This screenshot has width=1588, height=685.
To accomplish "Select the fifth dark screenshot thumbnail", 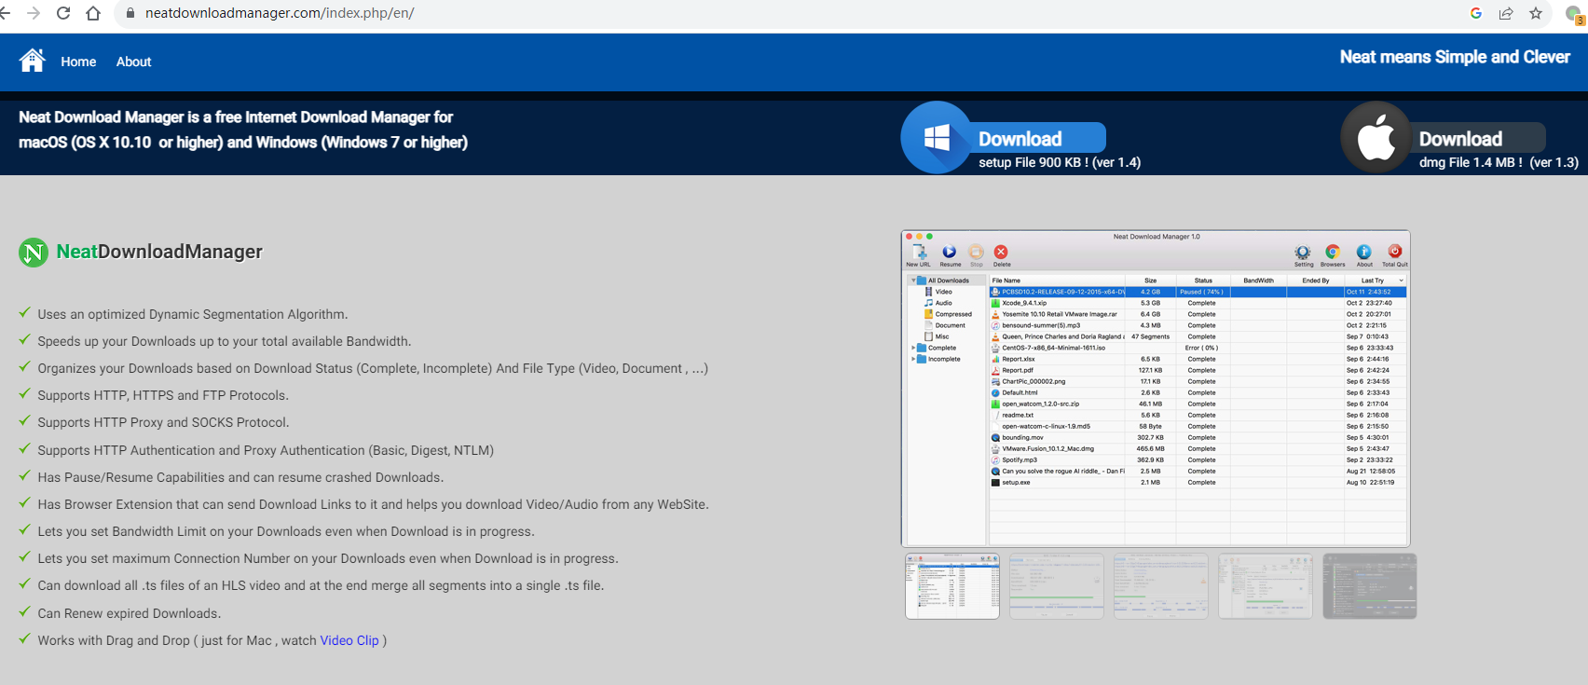I will [x=1370, y=586].
